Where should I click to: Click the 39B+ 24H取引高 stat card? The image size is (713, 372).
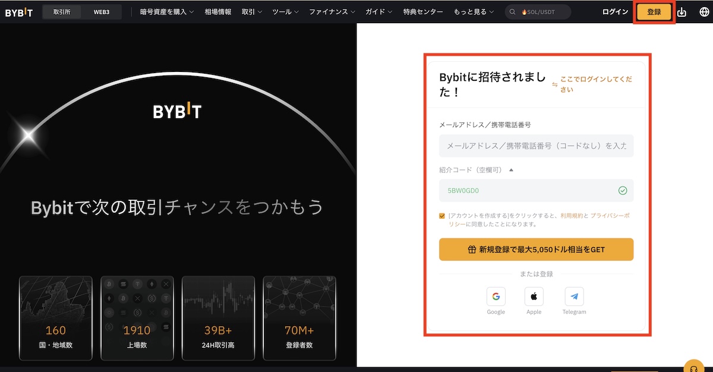(x=218, y=318)
